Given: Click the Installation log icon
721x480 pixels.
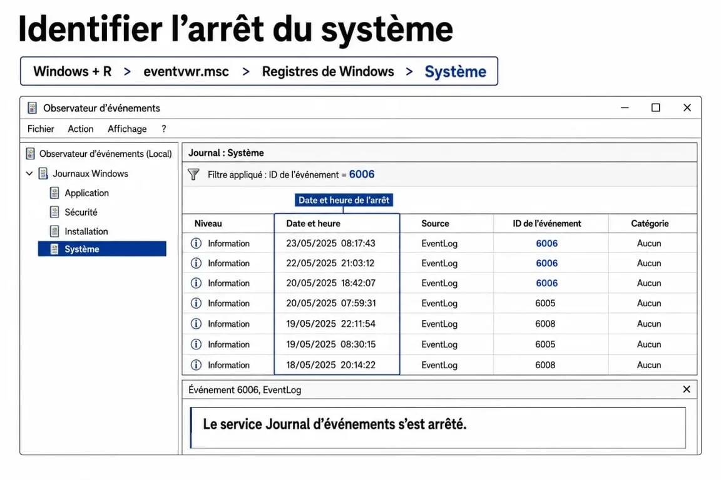Looking at the screenshot, I should tap(54, 231).
